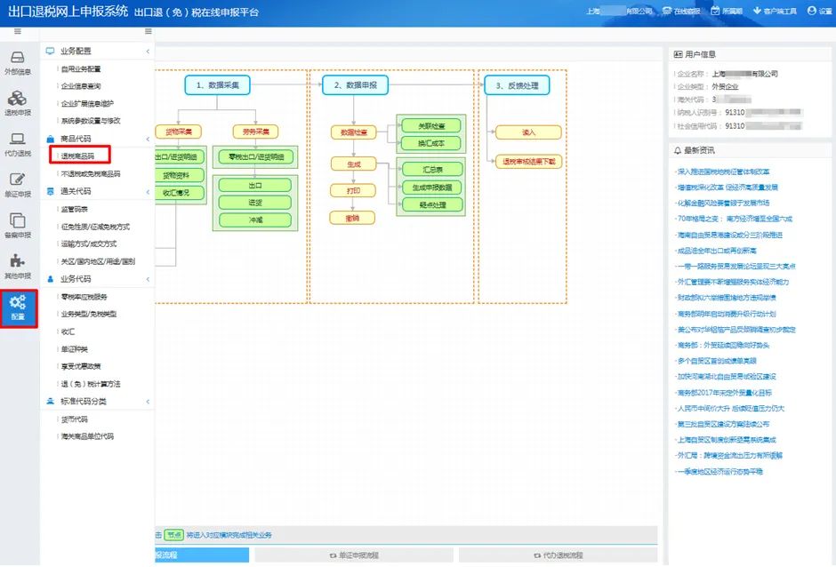Open 企业扩展信息维护 menu item
This screenshot has height=567, width=836.
coord(87,103)
